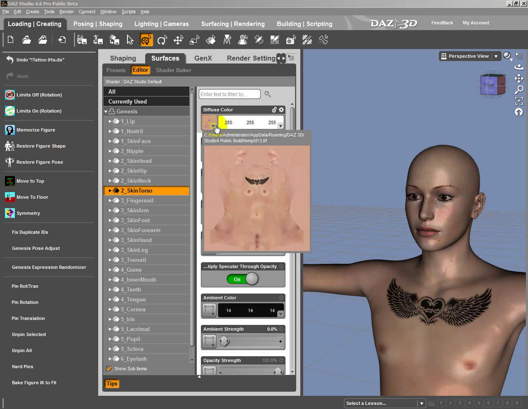Open the Shaping pane tab
The height and width of the screenshot is (409, 528).
(x=123, y=58)
